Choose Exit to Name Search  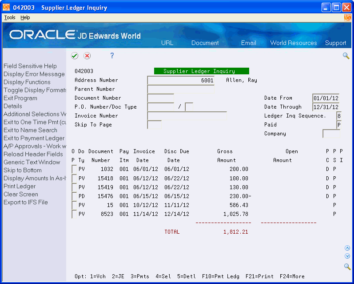pyautogui.click(x=30, y=130)
